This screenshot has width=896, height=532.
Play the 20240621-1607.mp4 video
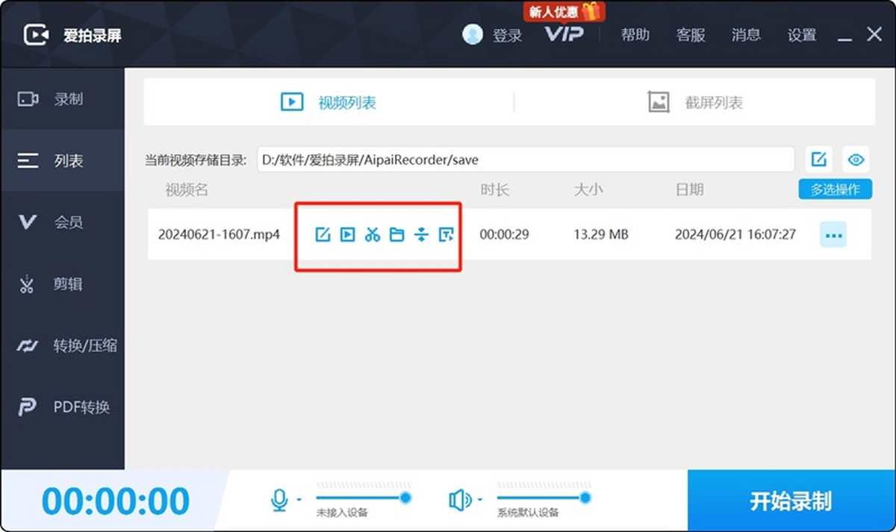tap(347, 234)
